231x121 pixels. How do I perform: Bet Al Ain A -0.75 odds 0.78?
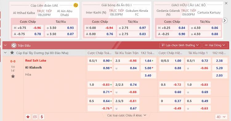pyautogui.click(x=28, y=34)
